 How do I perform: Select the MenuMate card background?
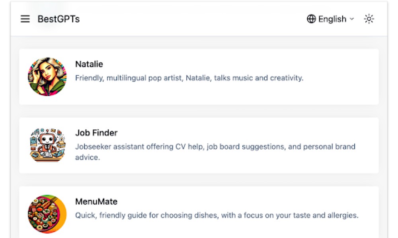coord(199,213)
